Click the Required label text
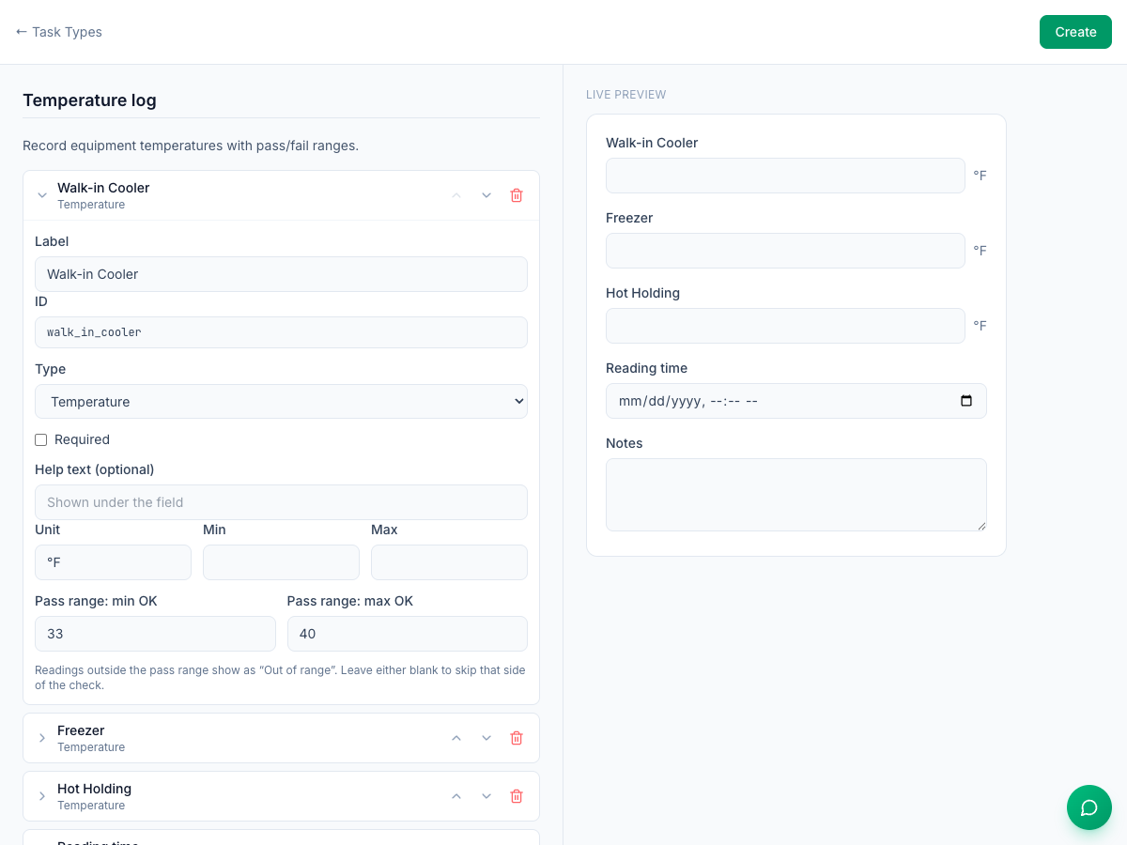1127x845 pixels. click(x=82, y=439)
